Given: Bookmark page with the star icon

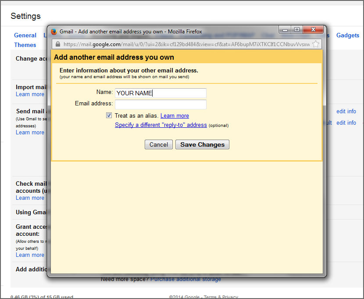Looking at the screenshot, I should click(316, 44).
